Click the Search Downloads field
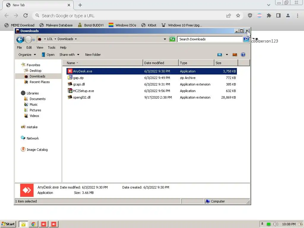Image resolution: width=304 pixels, height=228 pixels. pyautogui.click(x=210, y=39)
